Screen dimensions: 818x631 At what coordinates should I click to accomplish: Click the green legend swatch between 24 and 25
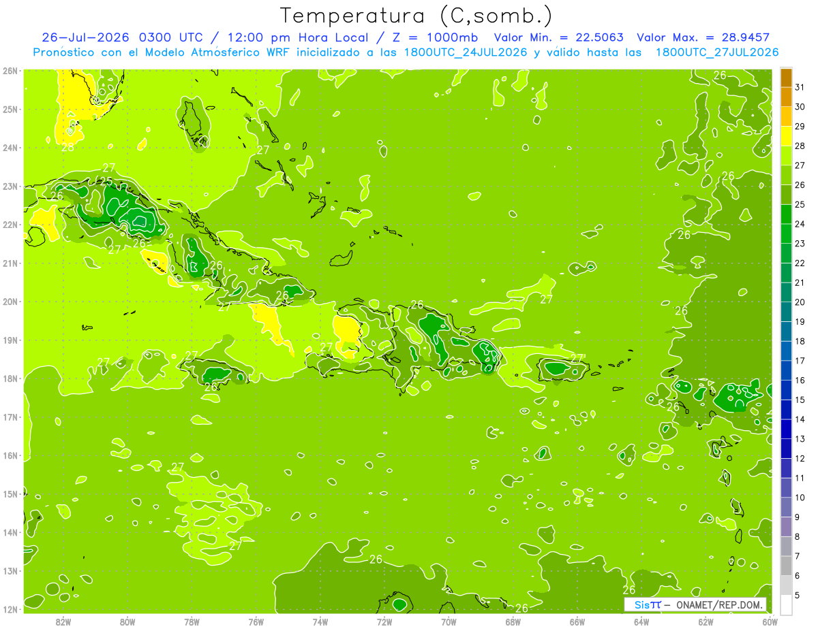pyautogui.click(x=786, y=214)
